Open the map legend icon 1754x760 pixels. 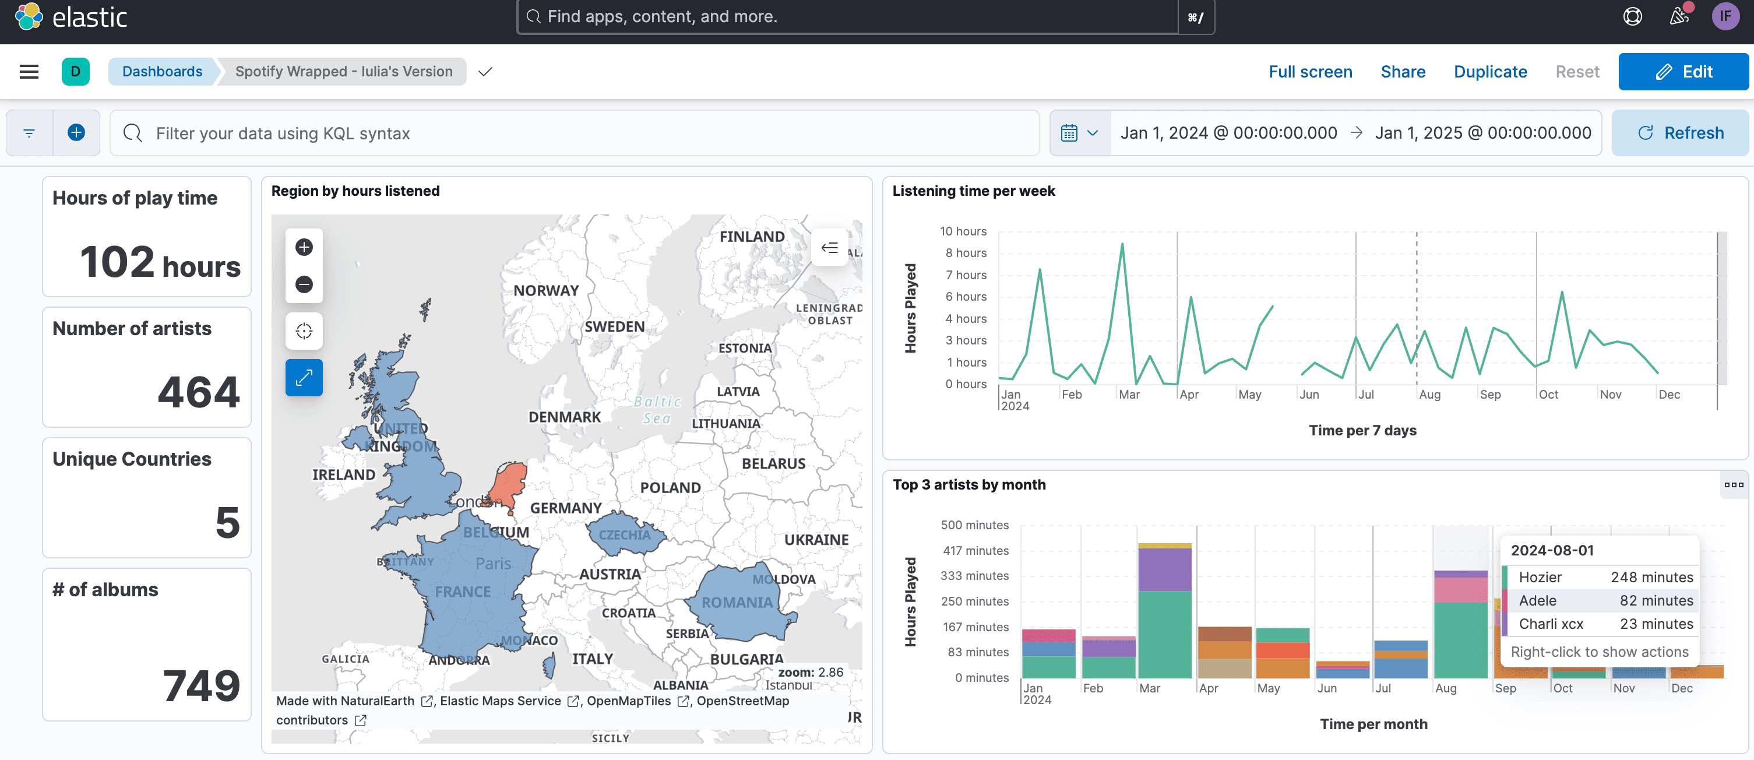[829, 247]
